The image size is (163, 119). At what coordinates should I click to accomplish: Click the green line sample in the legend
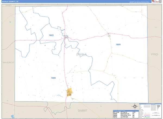(147, 118)
